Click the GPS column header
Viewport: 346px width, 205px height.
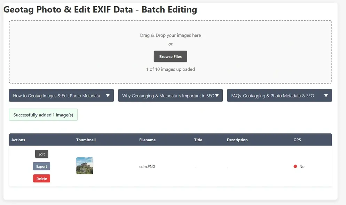click(297, 140)
